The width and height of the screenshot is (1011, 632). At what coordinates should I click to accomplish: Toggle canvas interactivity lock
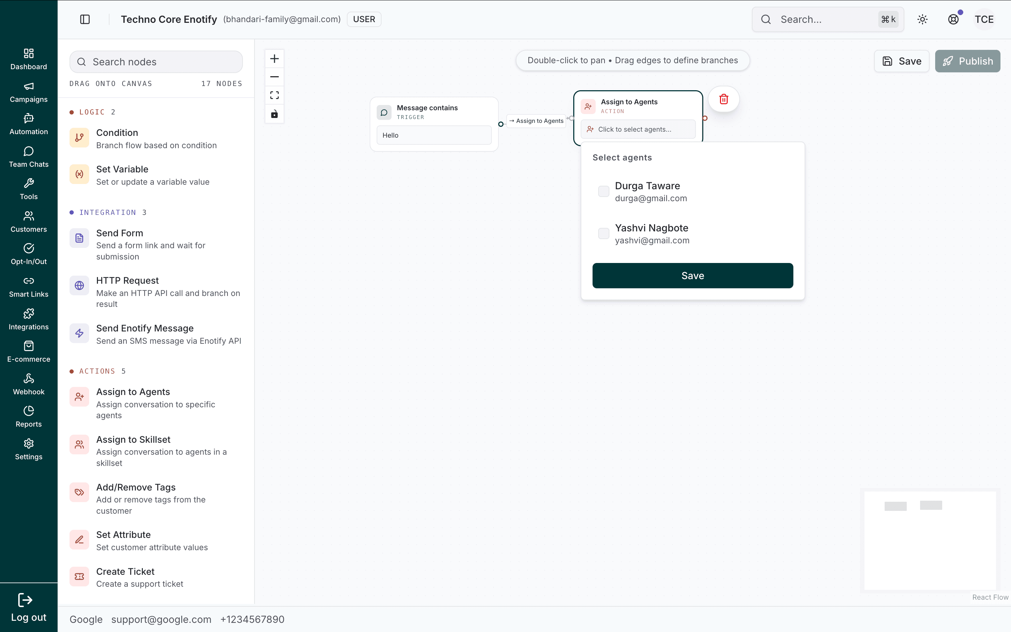pyautogui.click(x=275, y=114)
